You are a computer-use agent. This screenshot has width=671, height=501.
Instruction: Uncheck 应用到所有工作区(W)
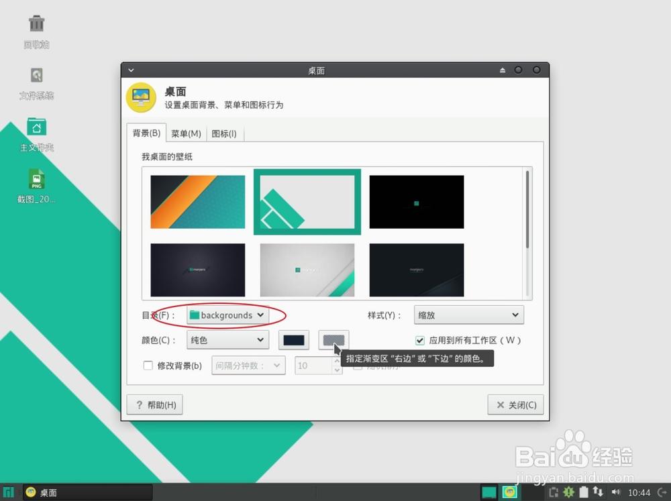point(419,340)
